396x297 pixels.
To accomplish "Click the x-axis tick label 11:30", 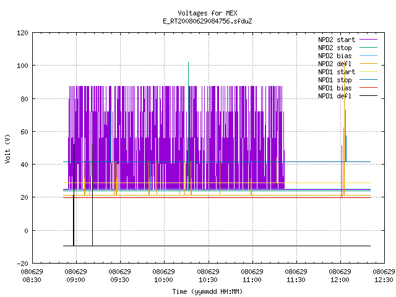I will point(296,280).
